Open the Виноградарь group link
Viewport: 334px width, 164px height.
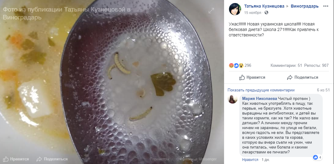304,6
